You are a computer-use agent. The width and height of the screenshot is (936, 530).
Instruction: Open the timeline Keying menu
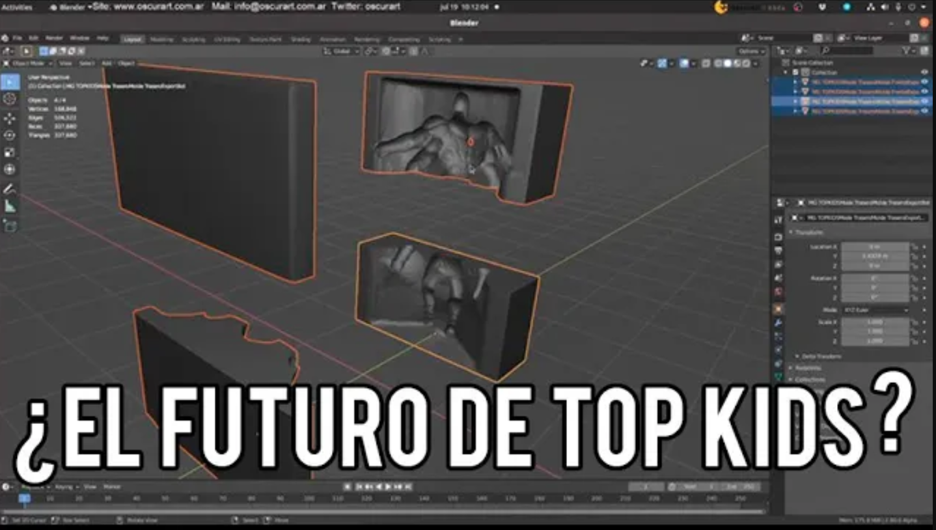(66, 486)
